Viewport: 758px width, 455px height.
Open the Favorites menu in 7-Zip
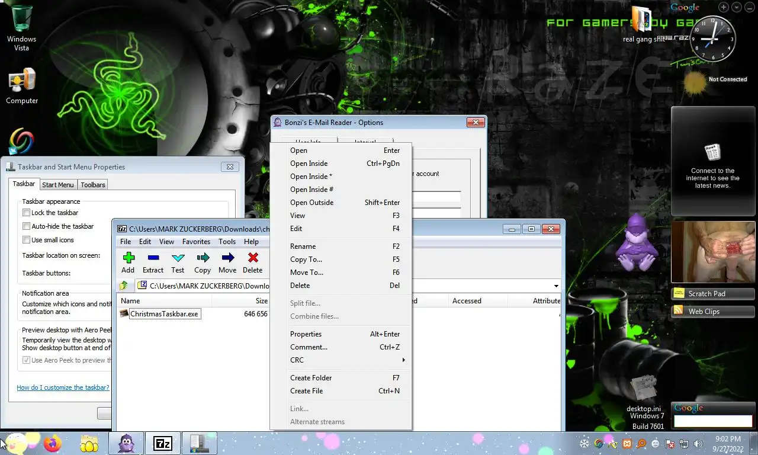[x=196, y=242]
